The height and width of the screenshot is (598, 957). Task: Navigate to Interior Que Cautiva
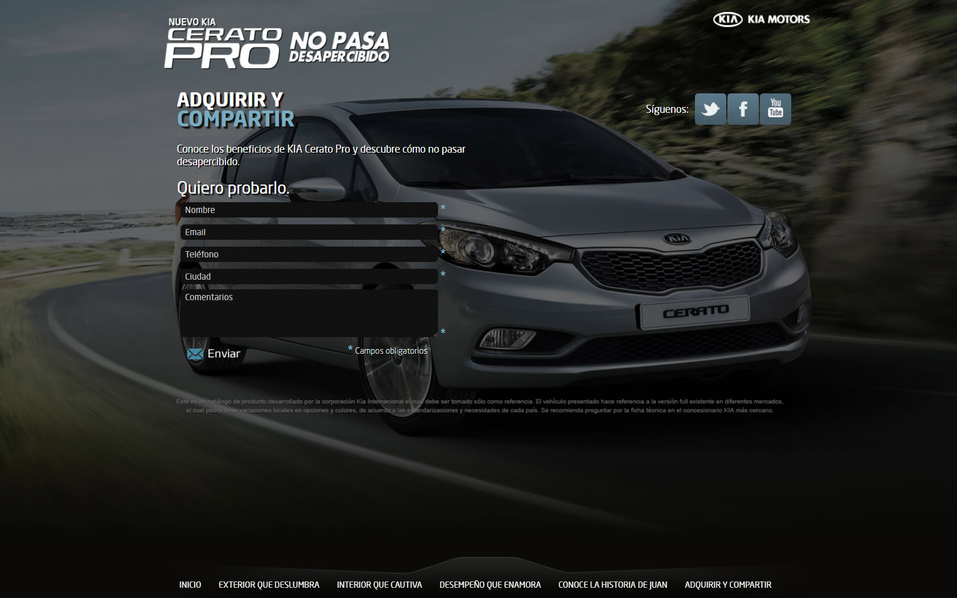click(379, 585)
